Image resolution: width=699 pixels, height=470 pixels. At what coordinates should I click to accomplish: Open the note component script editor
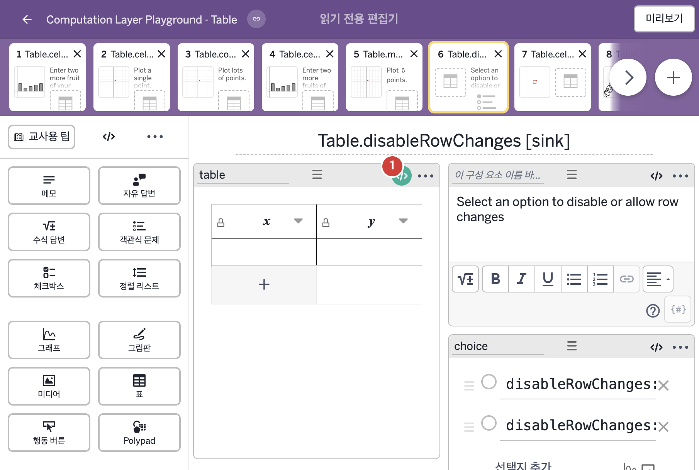point(657,176)
